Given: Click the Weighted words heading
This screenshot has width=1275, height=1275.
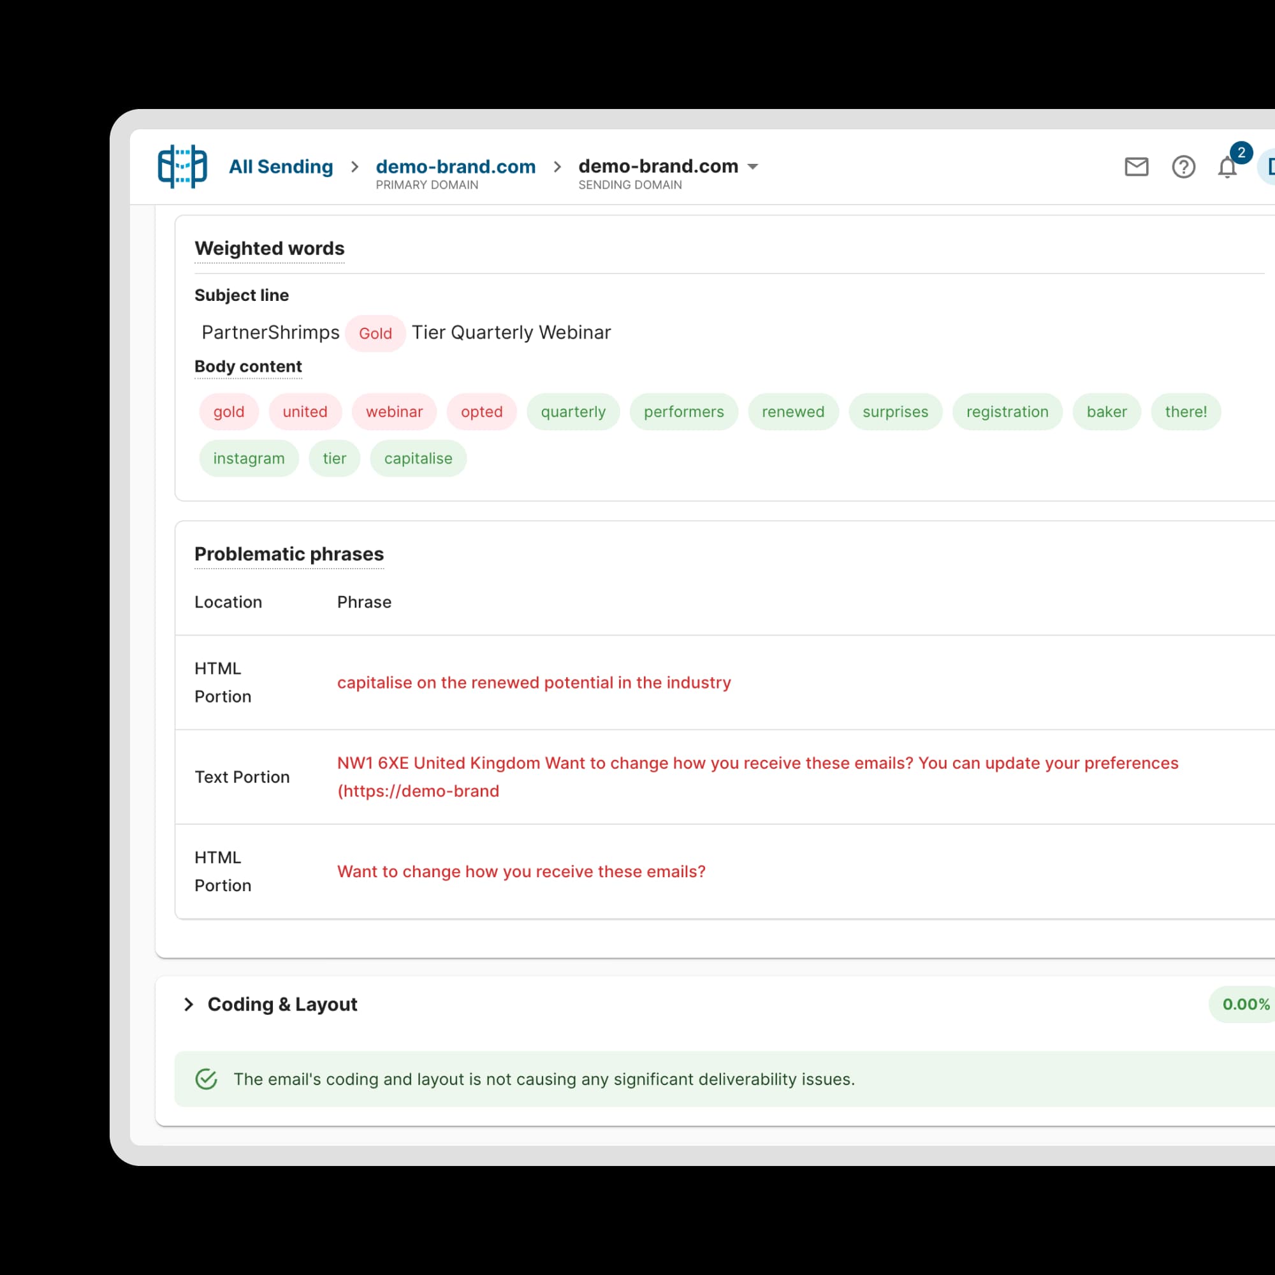Looking at the screenshot, I should (x=269, y=249).
